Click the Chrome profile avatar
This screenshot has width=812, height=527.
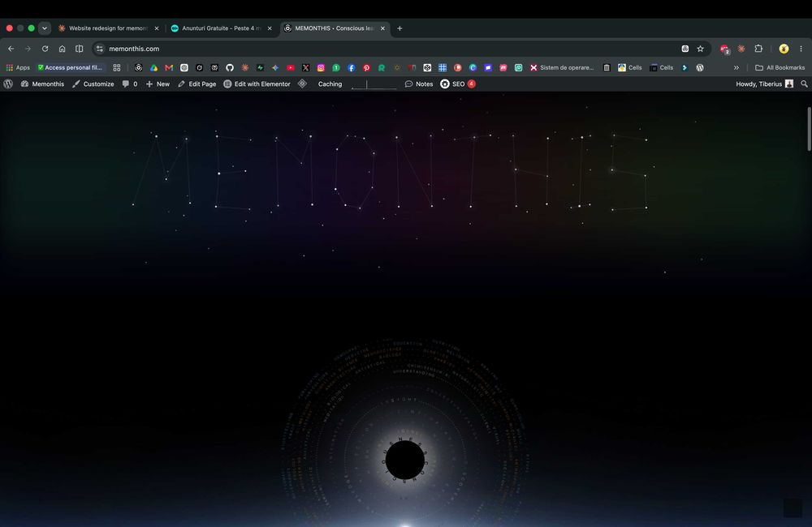point(784,49)
